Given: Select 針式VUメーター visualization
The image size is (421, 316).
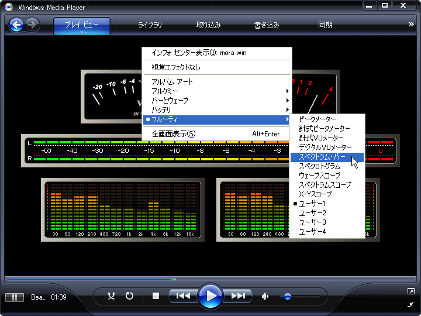Looking at the screenshot, I should tap(327, 138).
